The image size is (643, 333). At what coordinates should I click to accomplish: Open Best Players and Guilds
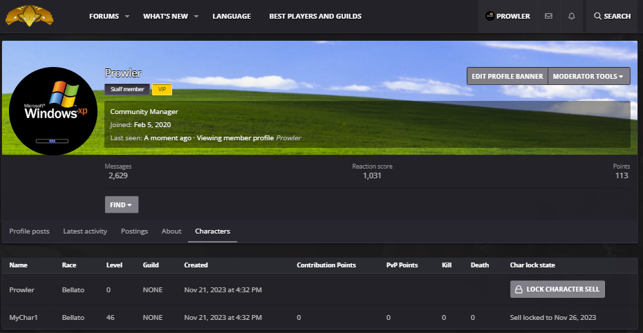point(315,16)
